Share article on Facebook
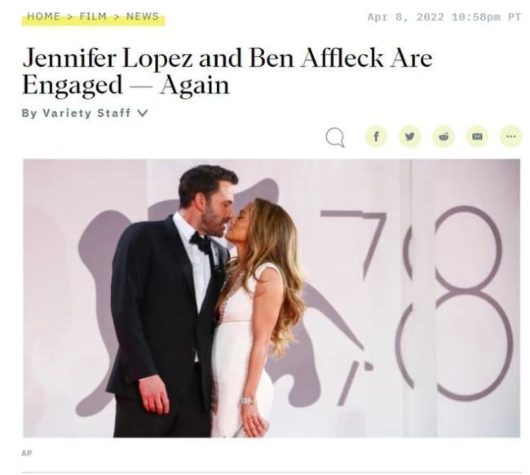The height and width of the screenshot is (475, 530). coord(376,136)
